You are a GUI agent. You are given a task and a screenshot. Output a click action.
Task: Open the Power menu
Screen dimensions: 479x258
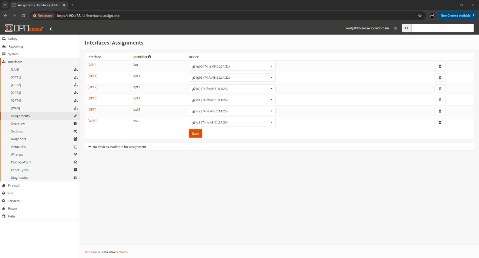coord(40,209)
